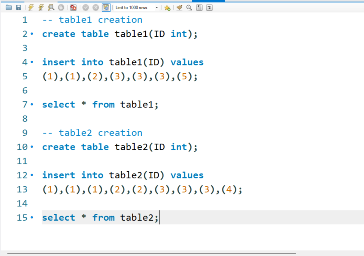
Task: Beautify the query with the broom icon
Action: point(179,8)
